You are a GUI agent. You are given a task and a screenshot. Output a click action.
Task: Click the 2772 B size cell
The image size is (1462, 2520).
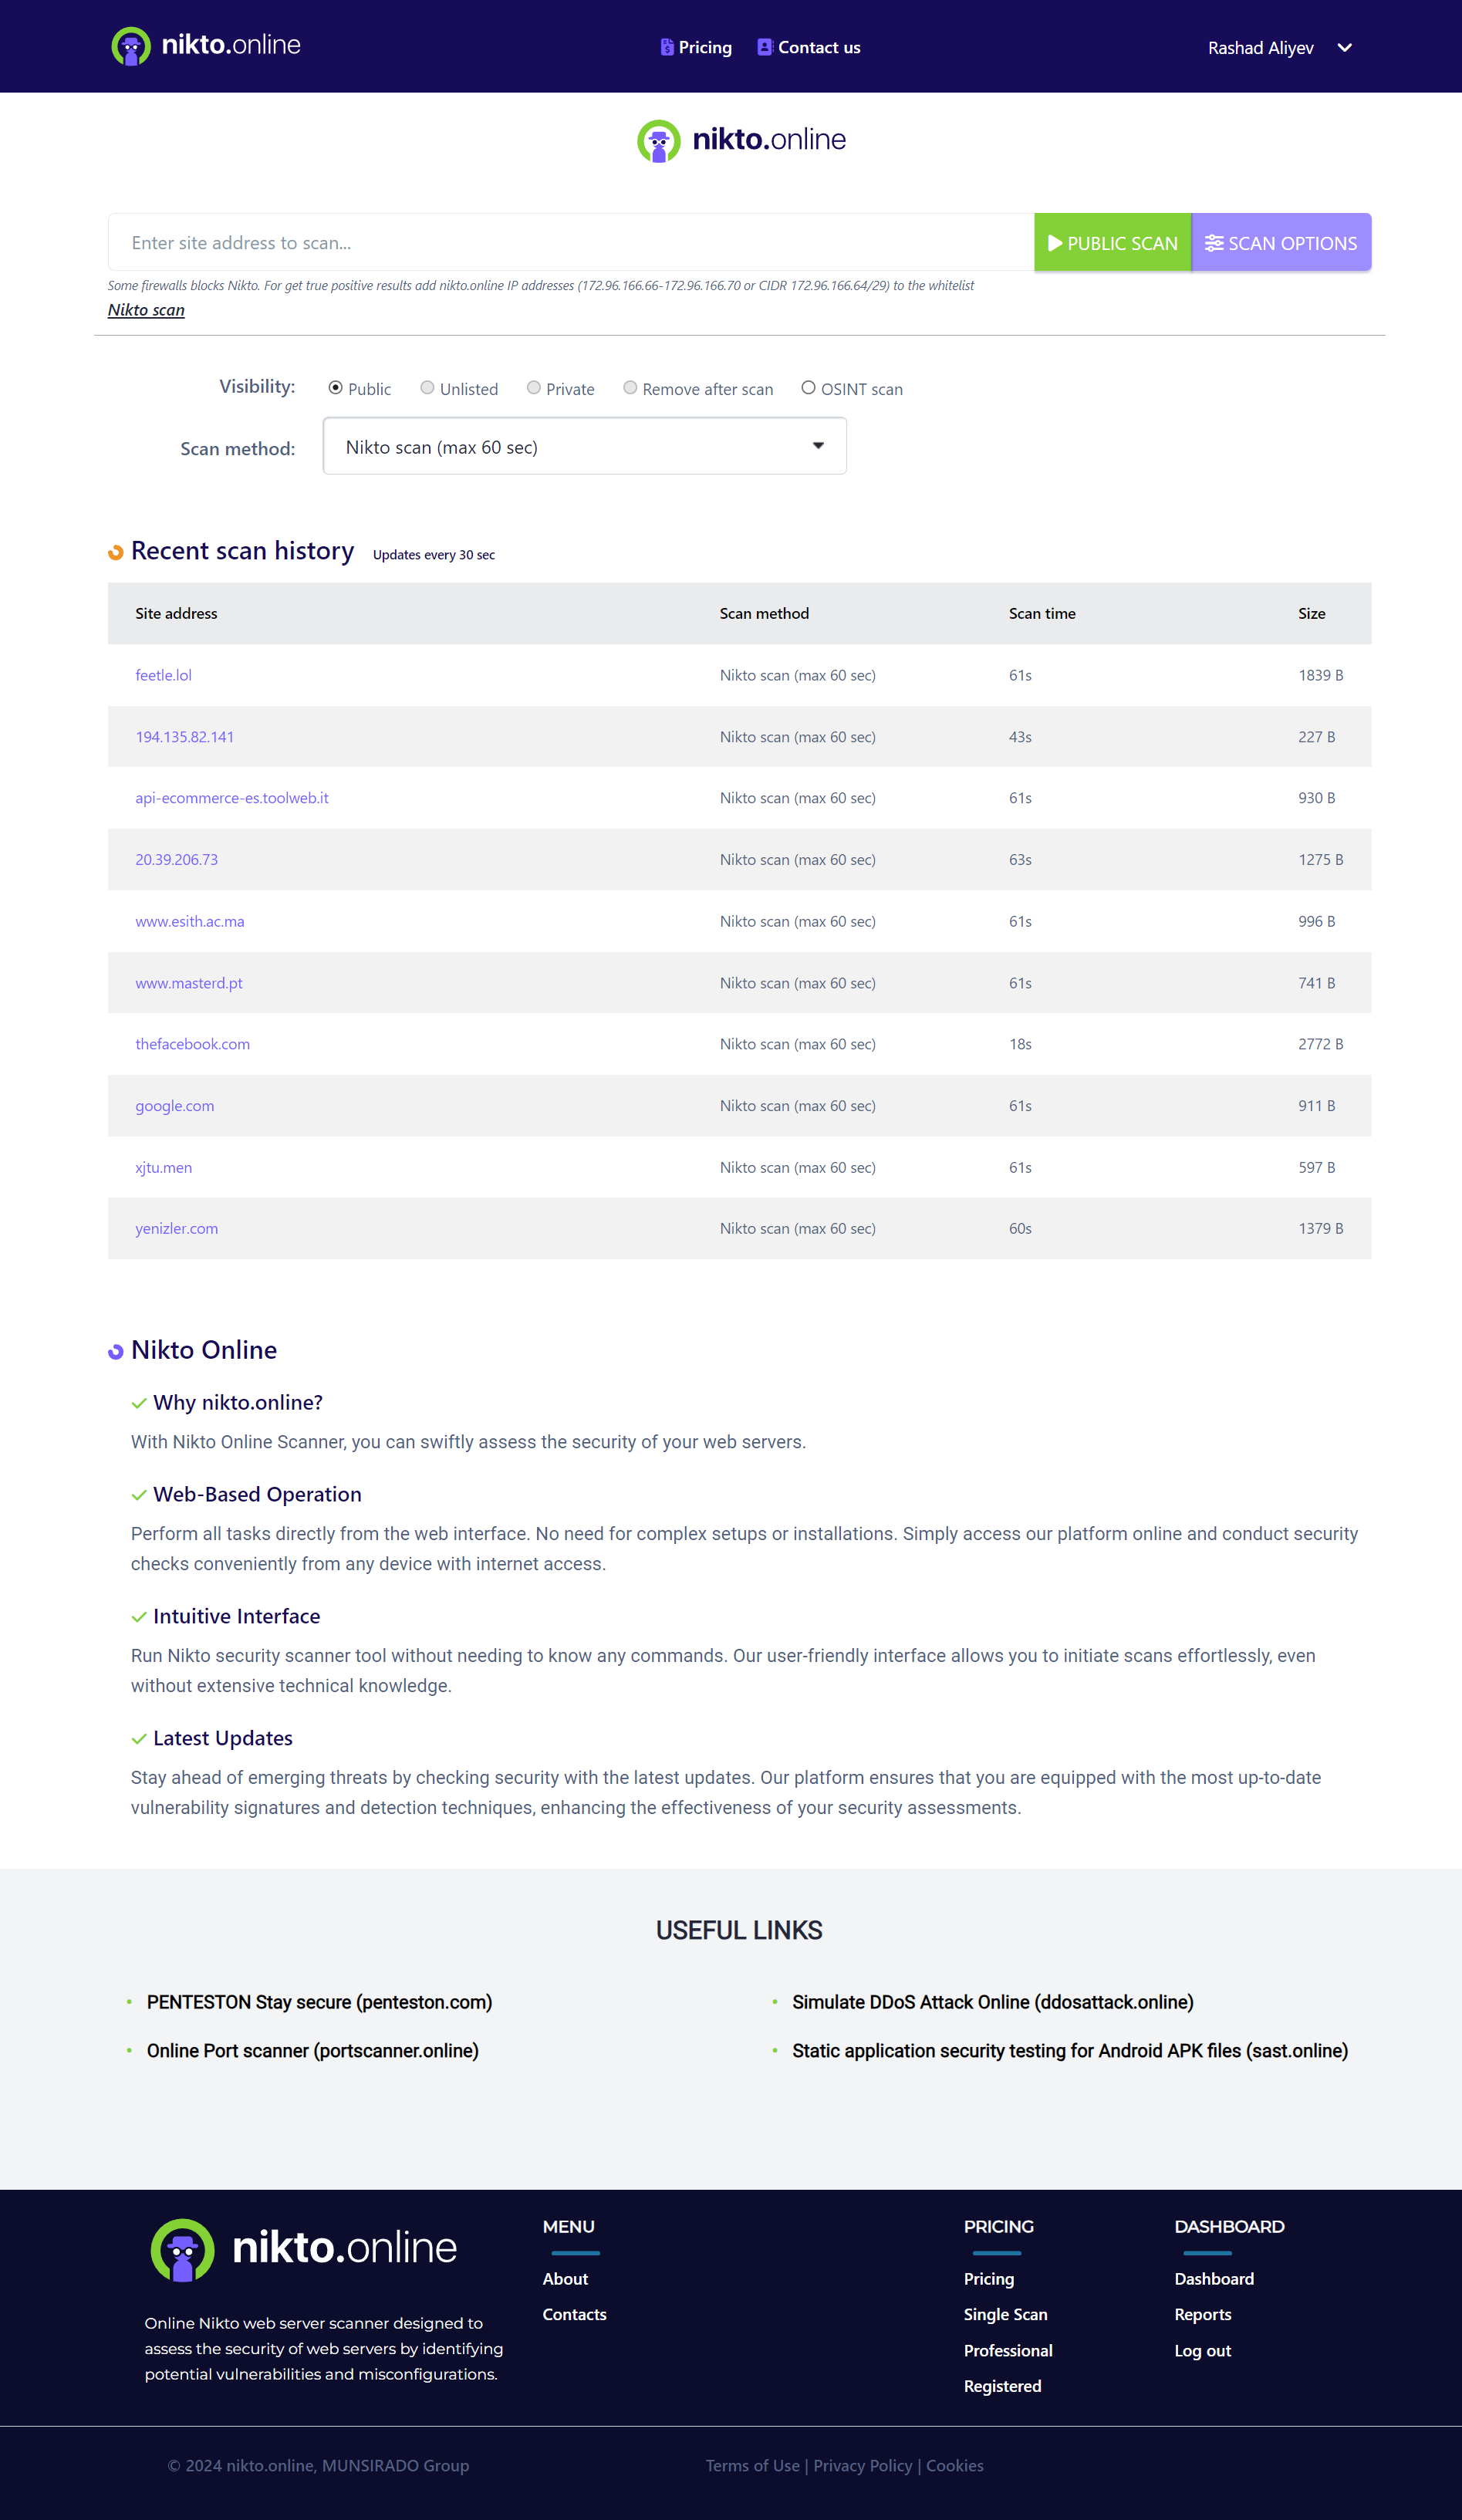[x=1321, y=1044]
